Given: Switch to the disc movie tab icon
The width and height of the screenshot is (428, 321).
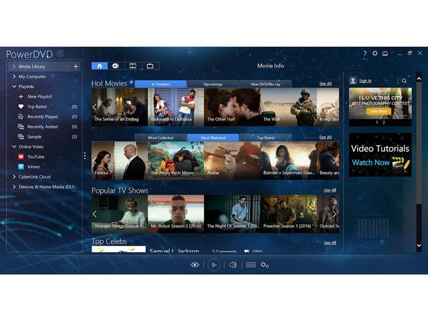Looking at the screenshot, I should pos(116,66).
